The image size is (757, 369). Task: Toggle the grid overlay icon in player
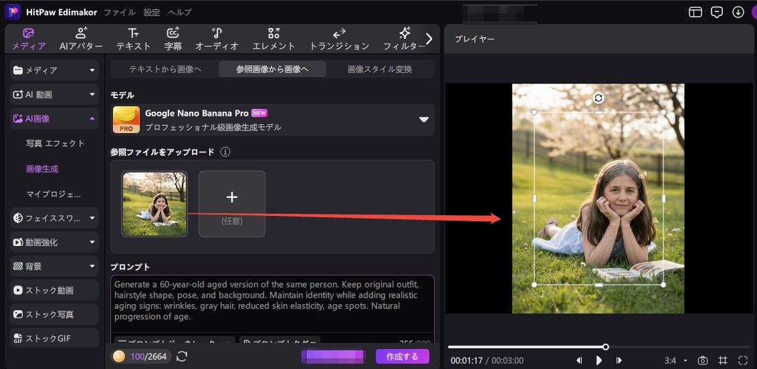(723, 360)
